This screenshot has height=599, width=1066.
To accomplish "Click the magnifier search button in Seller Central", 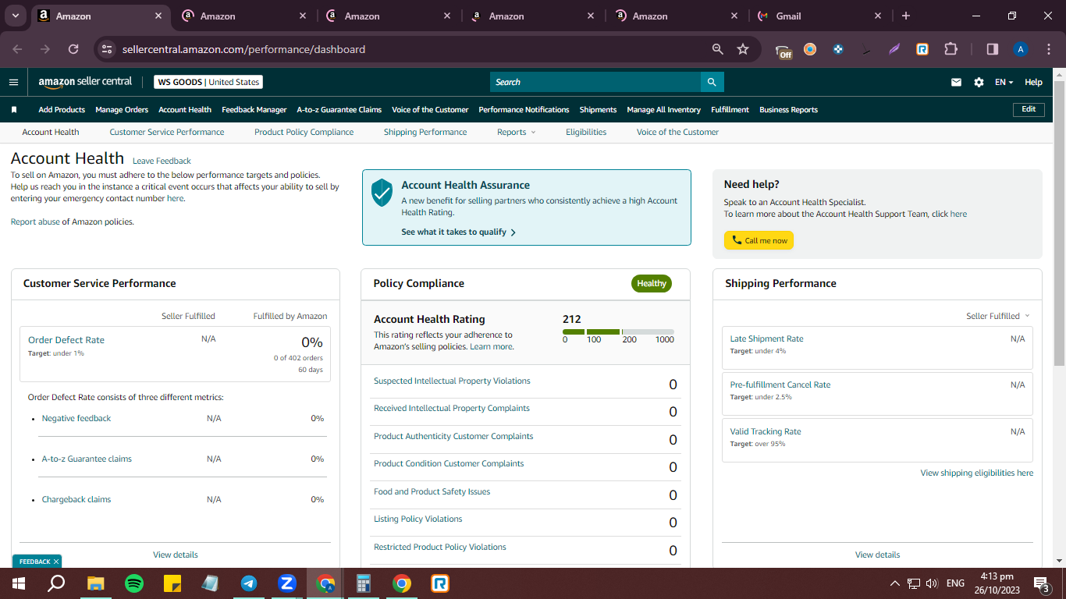I will 712,82.
